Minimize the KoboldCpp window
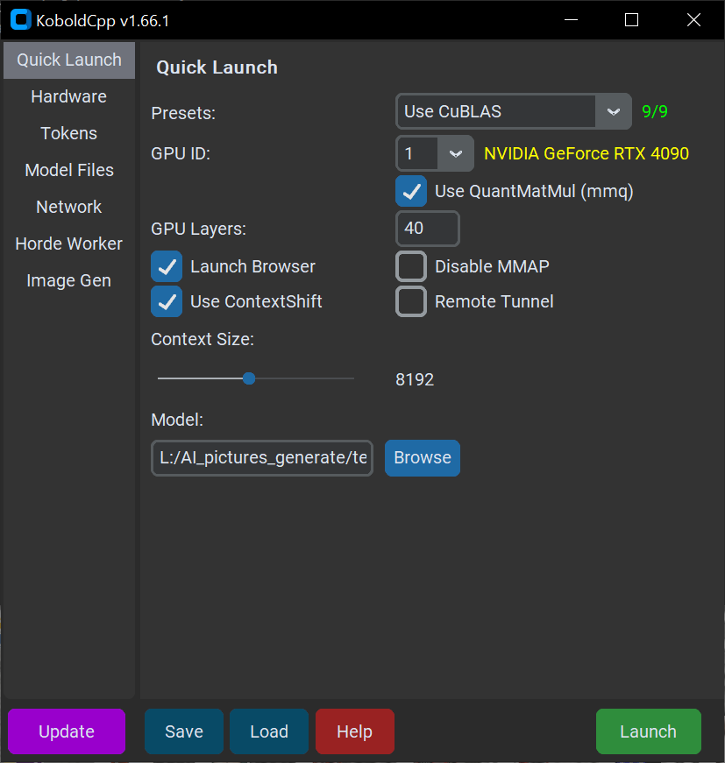725x763 pixels. (x=571, y=20)
